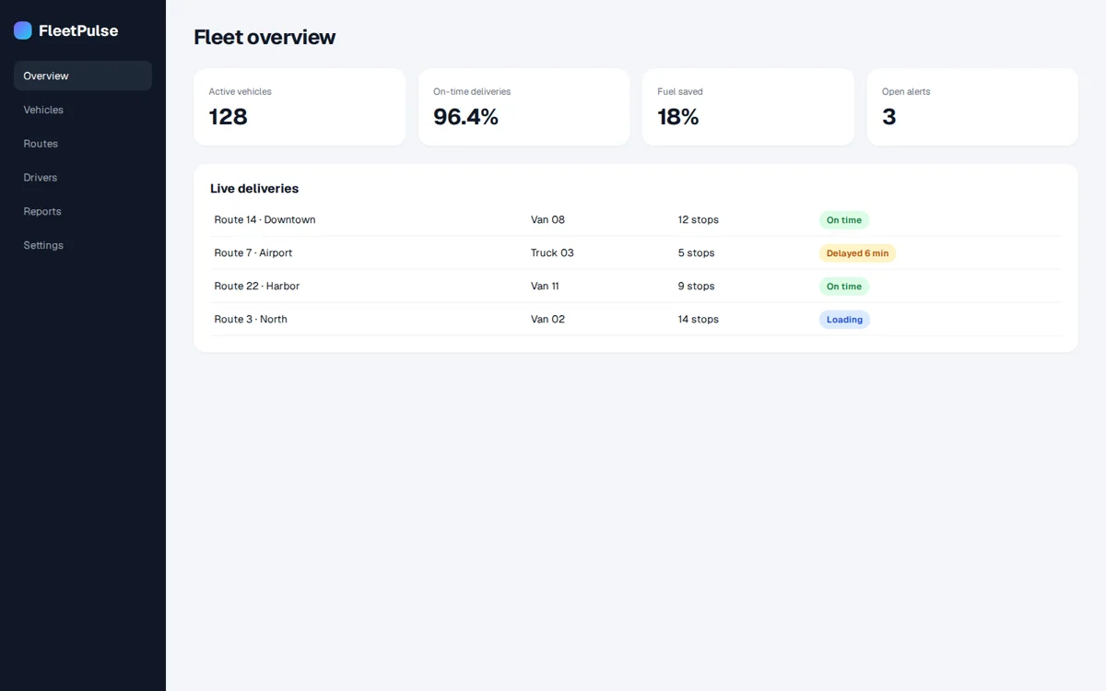Select the Route 7 · Airport row
The height and width of the screenshot is (691, 1106).
(x=636, y=253)
